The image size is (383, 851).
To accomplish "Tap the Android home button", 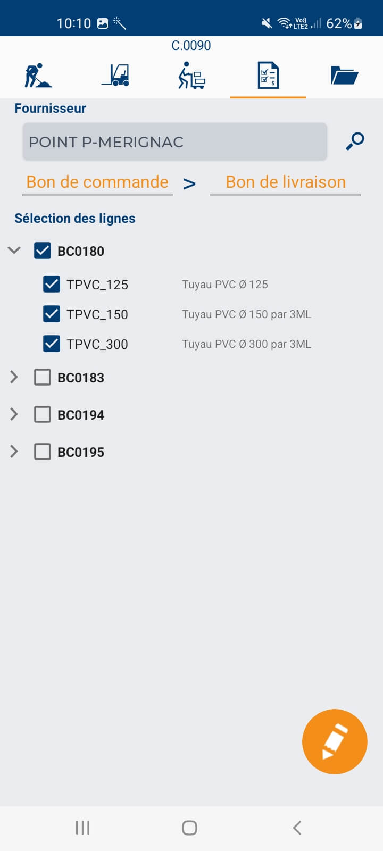I will click(x=189, y=828).
